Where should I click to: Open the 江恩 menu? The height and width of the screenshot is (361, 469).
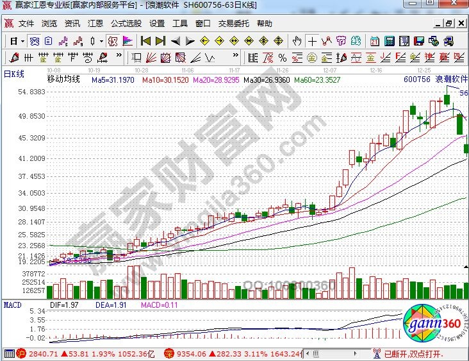pos(95,24)
